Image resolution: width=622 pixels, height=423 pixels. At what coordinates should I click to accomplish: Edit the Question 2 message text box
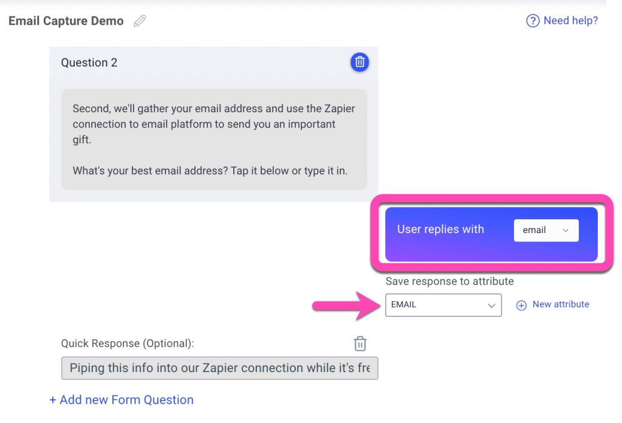(214, 140)
